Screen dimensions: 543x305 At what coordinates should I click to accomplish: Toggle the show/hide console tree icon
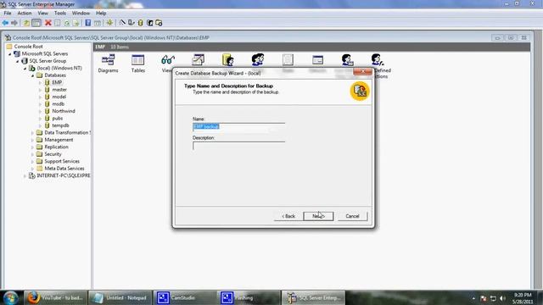36,23
